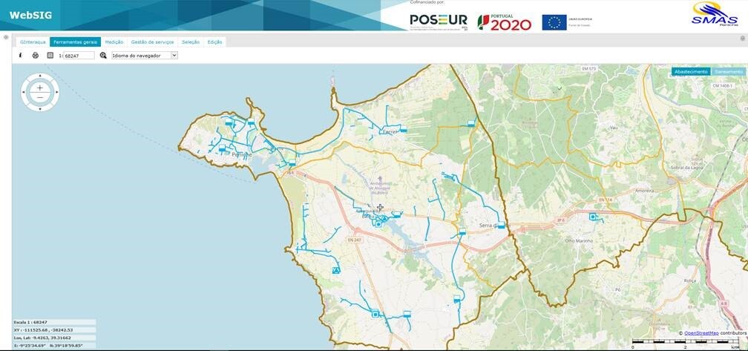Open the table/legend list icon
This screenshot has width=748, height=351.
pos(50,56)
